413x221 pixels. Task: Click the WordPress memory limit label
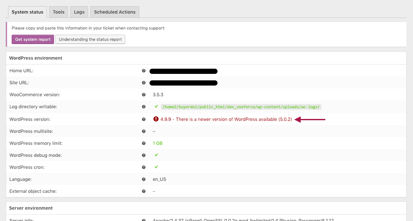point(36,143)
